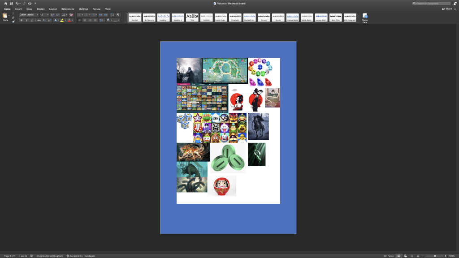The image size is (459, 258).
Task: Click the Shading paint bucket icon
Action: pos(108,20)
